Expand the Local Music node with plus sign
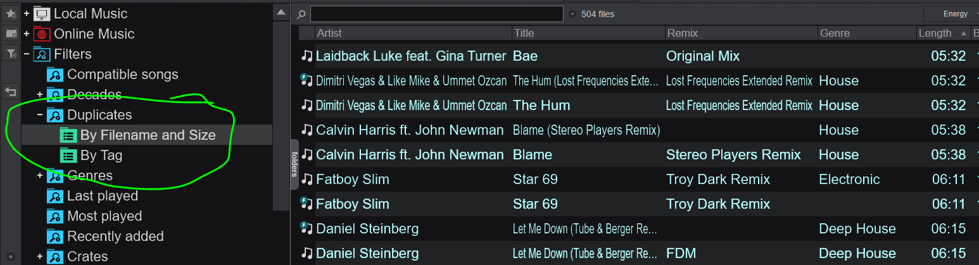Viewport: 979px width, 265px height. point(27,13)
